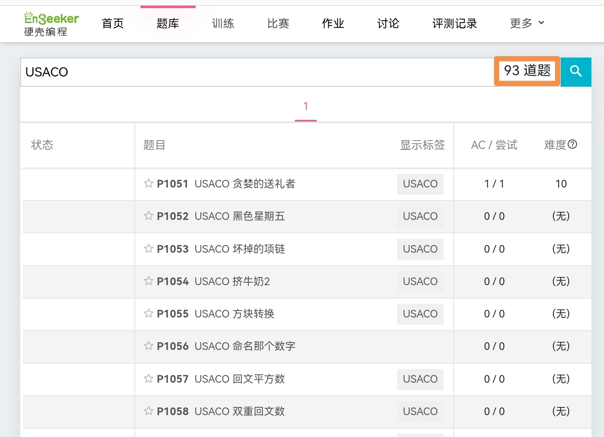Open problem P1052 USACO 黑色星期五
604x437 pixels.
(x=221, y=216)
